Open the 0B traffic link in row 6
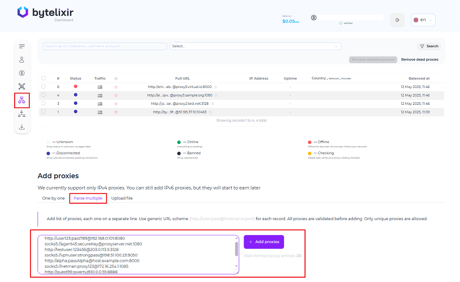This screenshot has width=460, height=282. click(x=100, y=87)
